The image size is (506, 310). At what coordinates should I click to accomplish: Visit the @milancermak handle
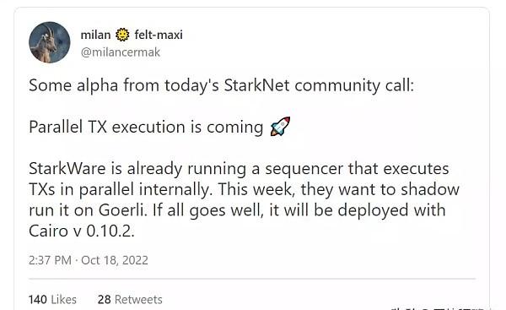pos(121,52)
